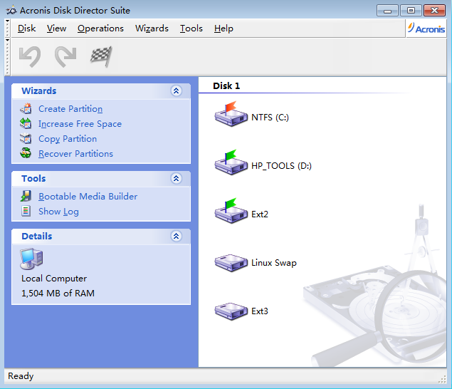Collapse the Wizards panel
This screenshot has height=389, width=452.
coord(176,90)
